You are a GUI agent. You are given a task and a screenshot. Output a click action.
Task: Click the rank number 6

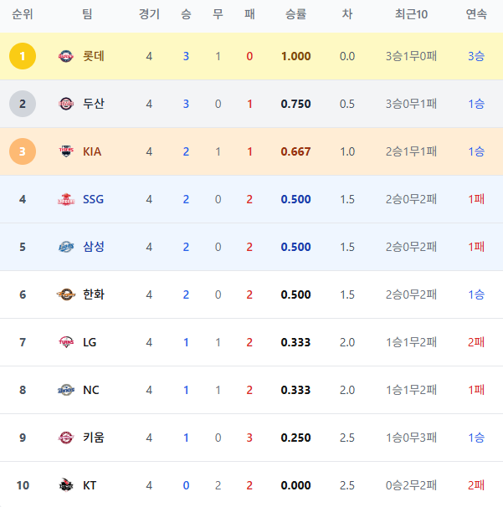(x=23, y=294)
